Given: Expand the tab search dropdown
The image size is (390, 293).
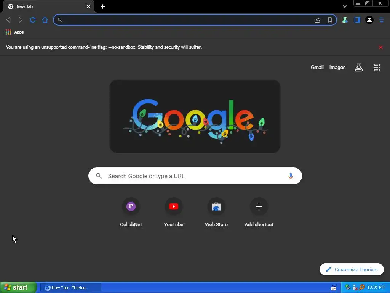Looking at the screenshot, I should [344, 7].
